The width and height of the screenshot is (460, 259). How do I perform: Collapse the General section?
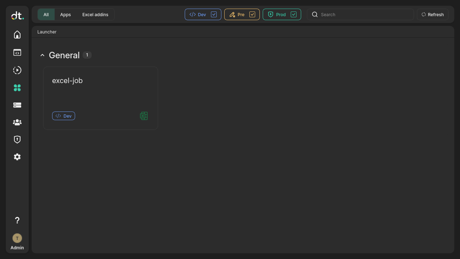click(x=42, y=55)
